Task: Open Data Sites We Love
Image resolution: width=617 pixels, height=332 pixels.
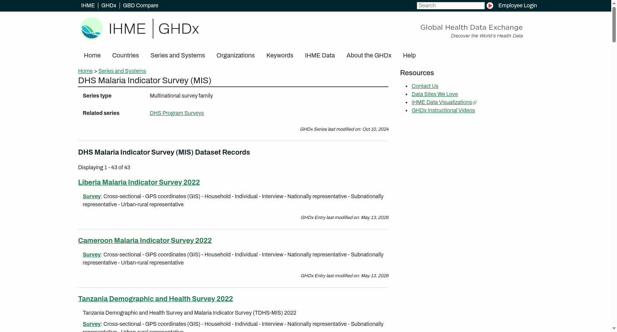Action: [435, 94]
